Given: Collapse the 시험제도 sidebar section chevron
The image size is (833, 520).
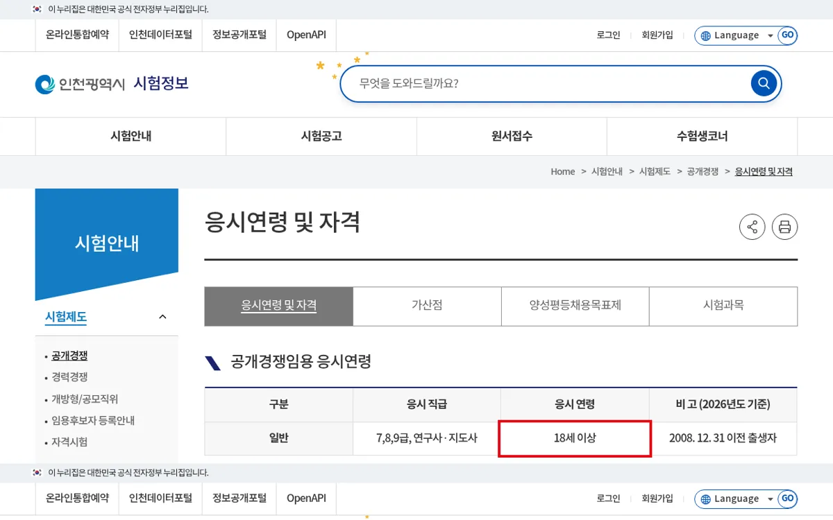Looking at the screenshot, I should 162,317.
